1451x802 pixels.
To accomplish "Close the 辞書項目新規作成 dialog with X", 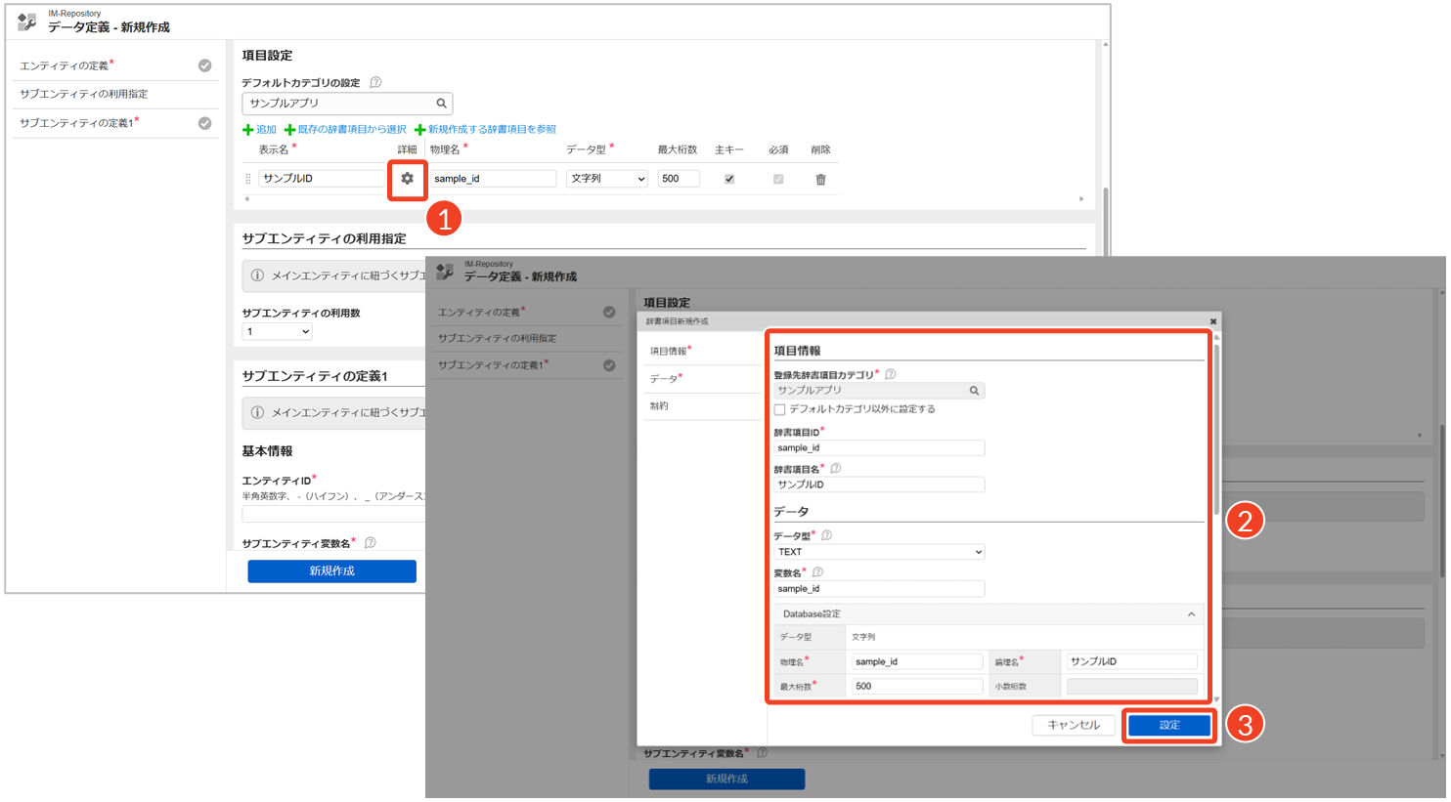I will 1213,321.
